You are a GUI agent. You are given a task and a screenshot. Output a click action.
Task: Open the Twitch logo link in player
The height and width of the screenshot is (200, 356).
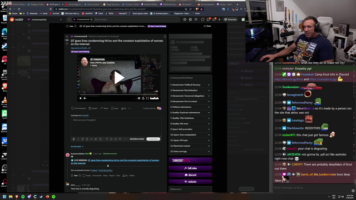coord(155,98)
